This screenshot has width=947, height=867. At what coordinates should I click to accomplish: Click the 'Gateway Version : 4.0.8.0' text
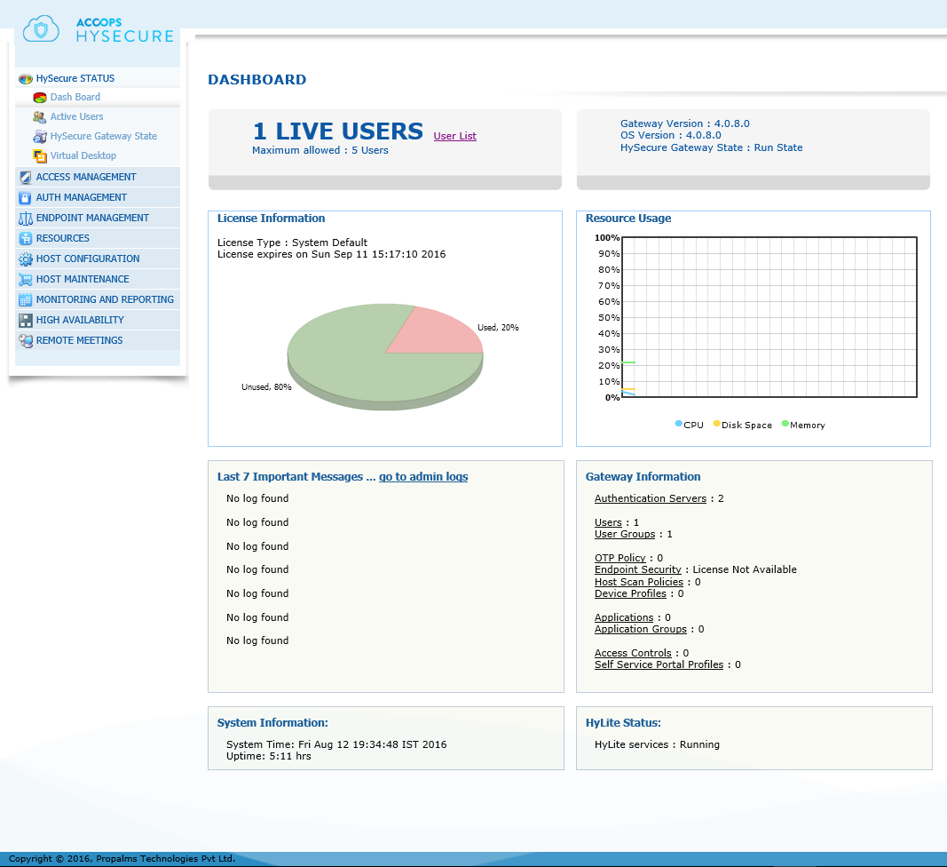pyautogui.click(x=685, y=124)
